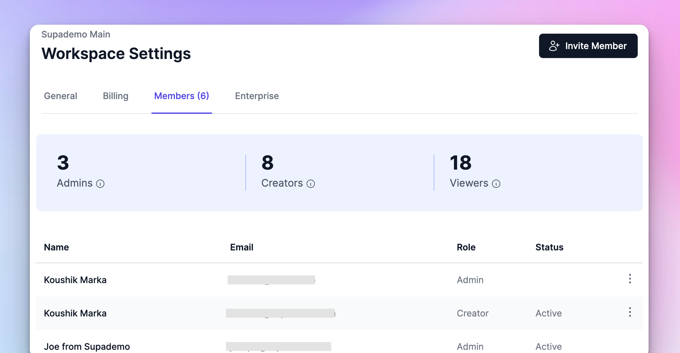Open options menu for Koushik Marka Admin row
Screen dimensions: 680x353
point(630,279)
